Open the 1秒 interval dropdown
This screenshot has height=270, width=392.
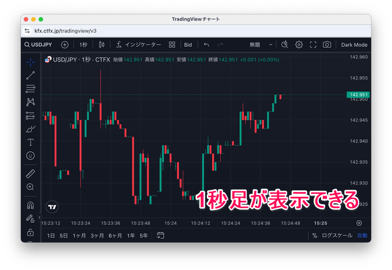pos(83,45)
